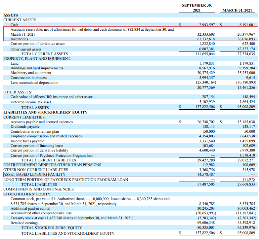Select total stockholders' equity value 80,335,001

click(206, 227)
